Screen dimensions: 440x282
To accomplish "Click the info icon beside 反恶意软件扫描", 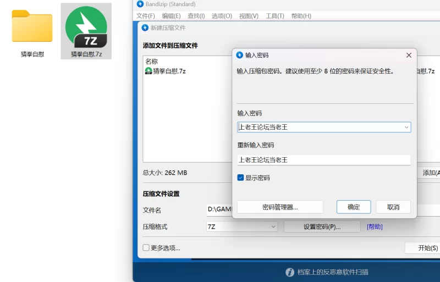I will coord(290,272).
